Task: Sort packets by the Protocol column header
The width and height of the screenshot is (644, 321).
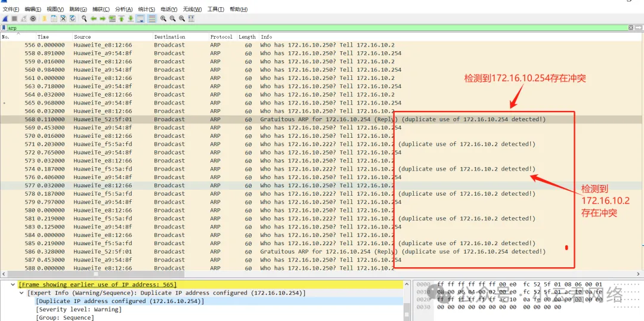Action: click(221, 37)
